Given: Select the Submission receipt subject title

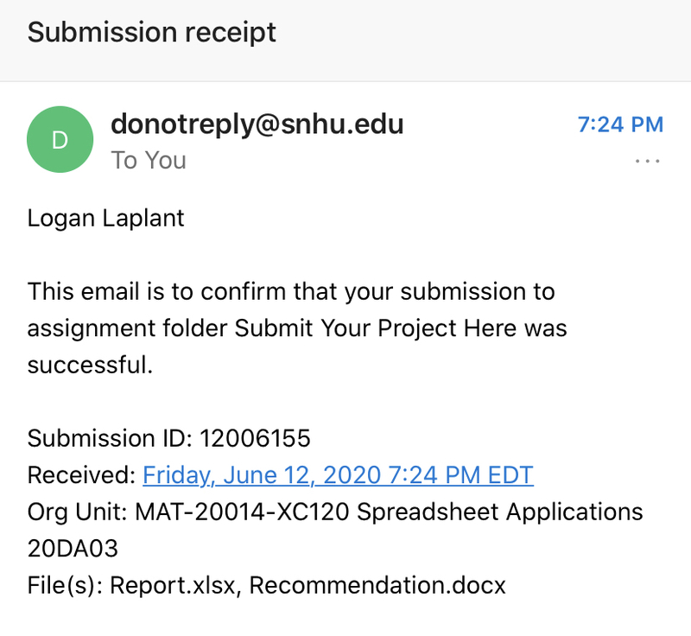Looking at the screenshot, I should click(152, 33).
